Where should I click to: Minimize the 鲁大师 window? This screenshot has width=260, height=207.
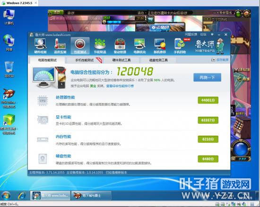pyautogui.click(x=219, y=34)
